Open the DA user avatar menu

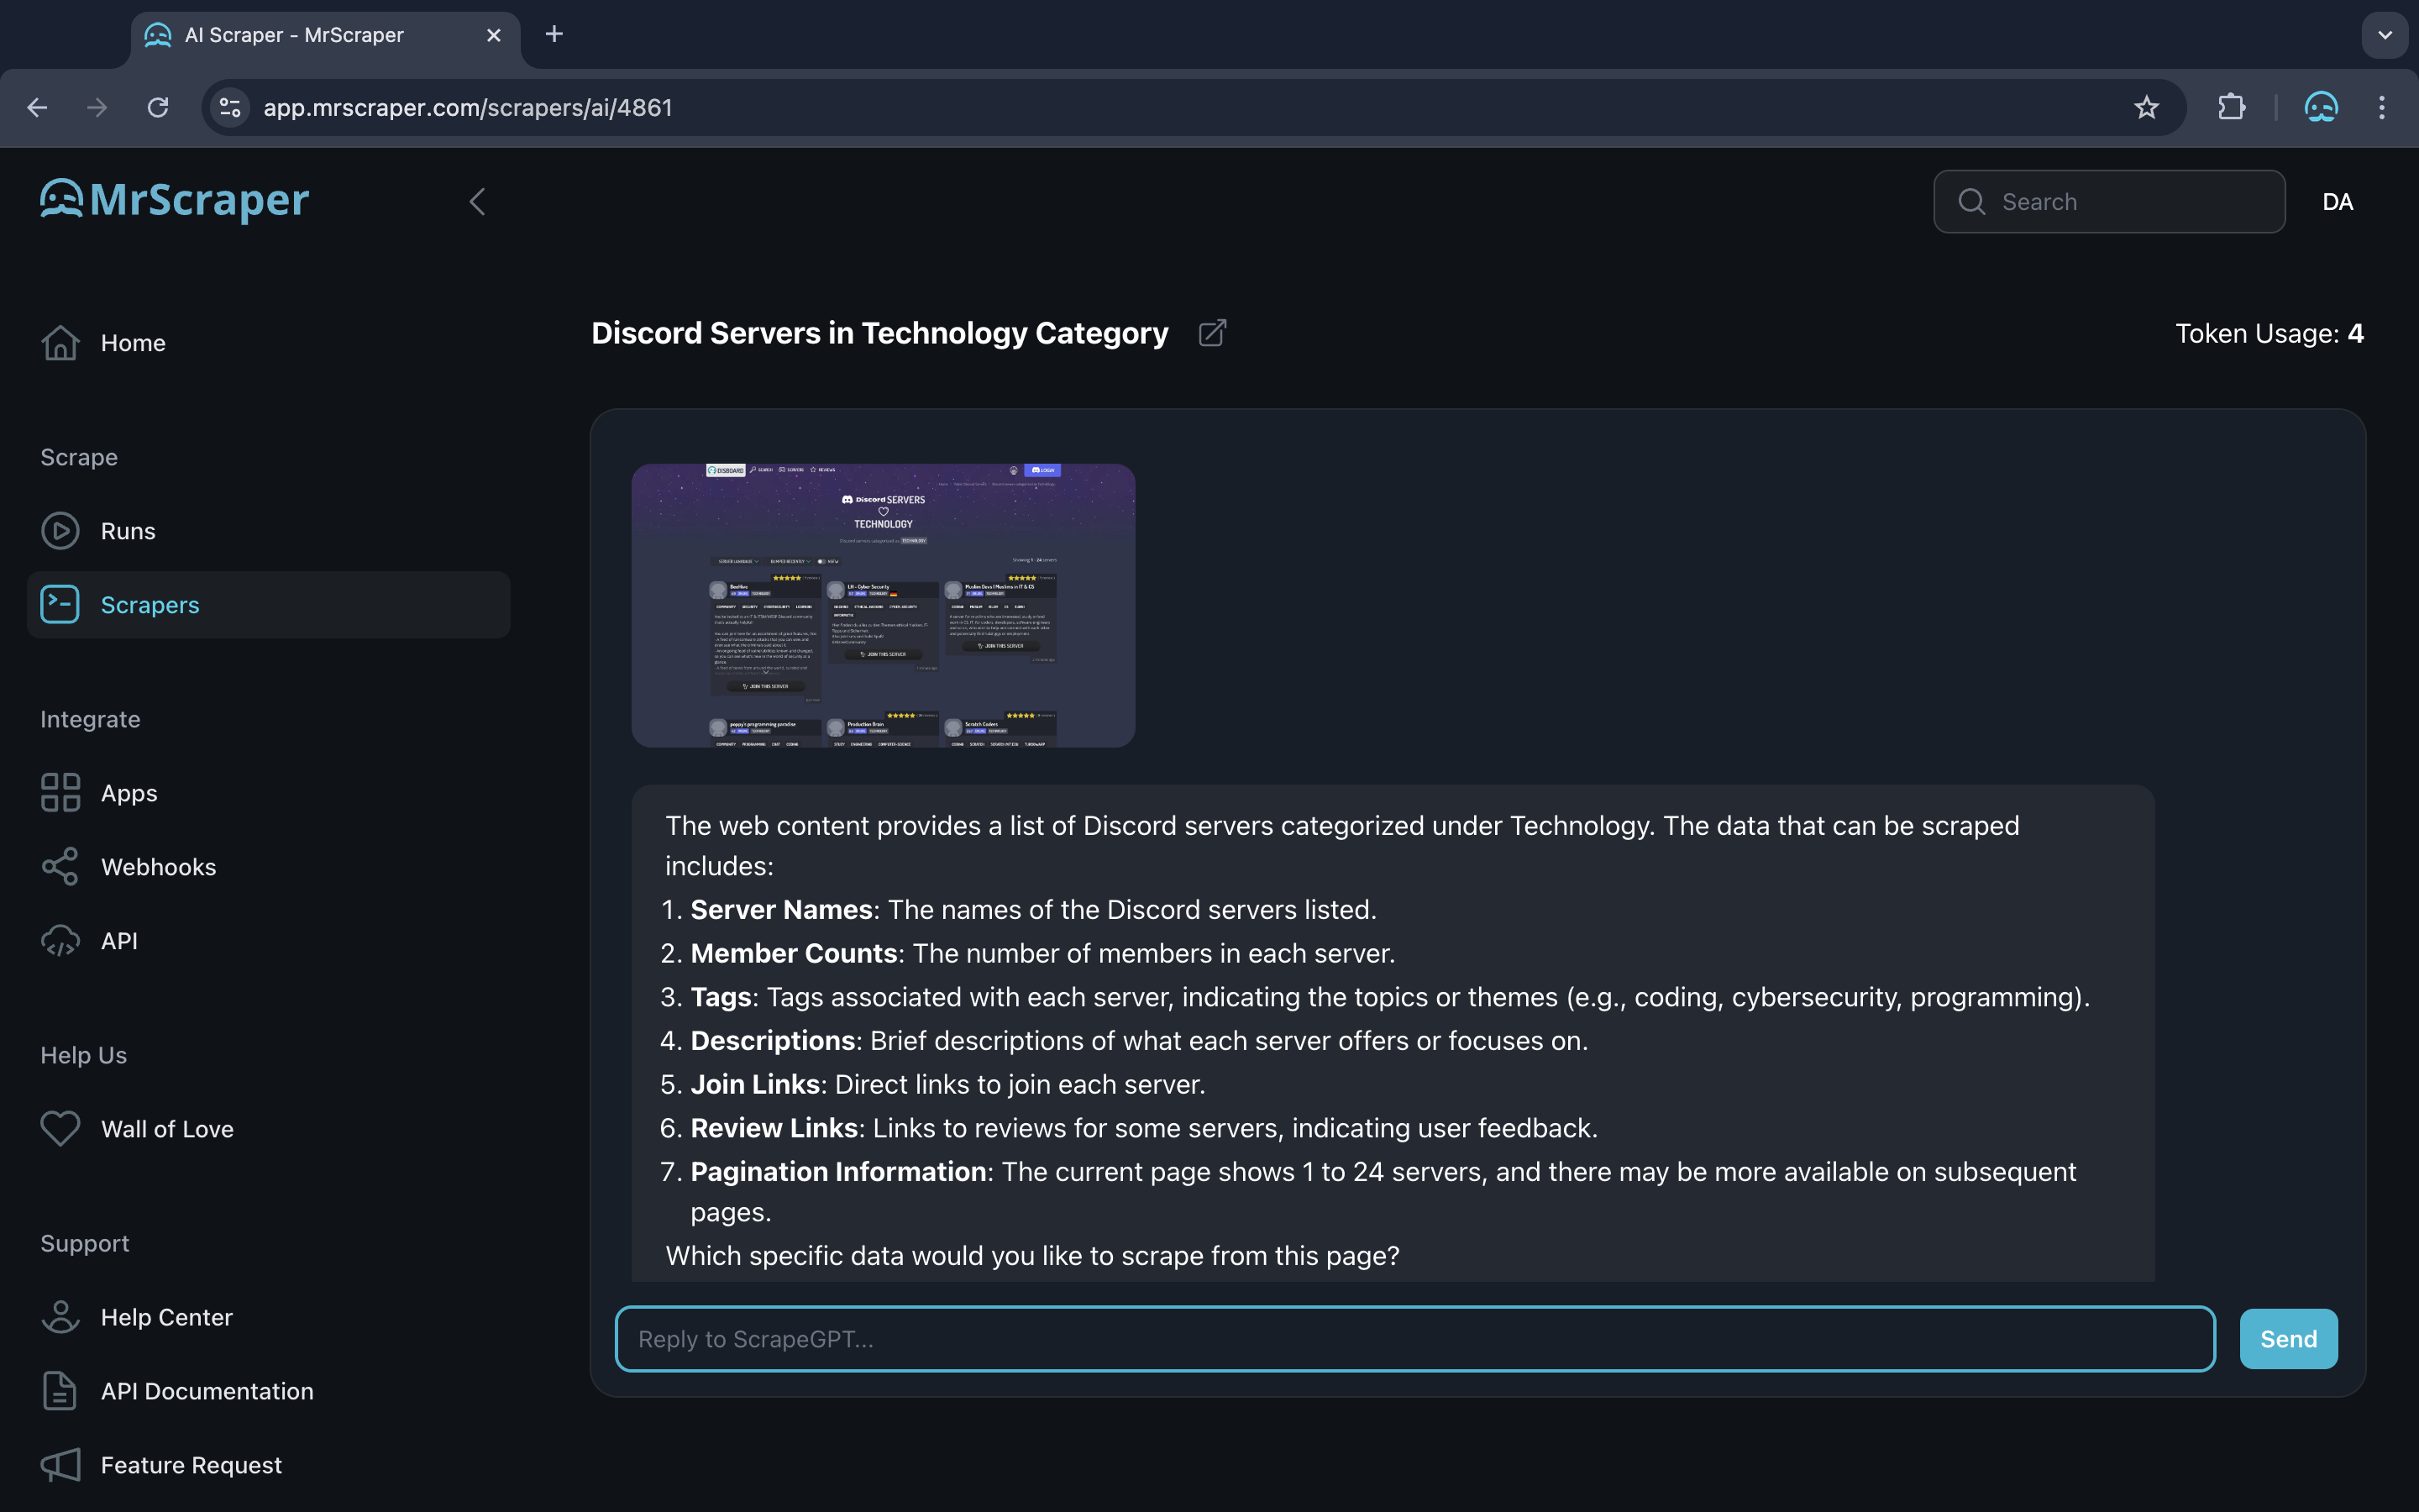2337,202
